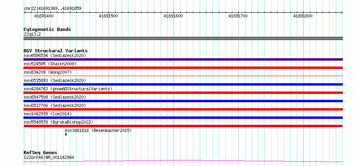
Task: Select the nsv4284763 (gnomADStructuralVariants) label
Action: [68, 89]
